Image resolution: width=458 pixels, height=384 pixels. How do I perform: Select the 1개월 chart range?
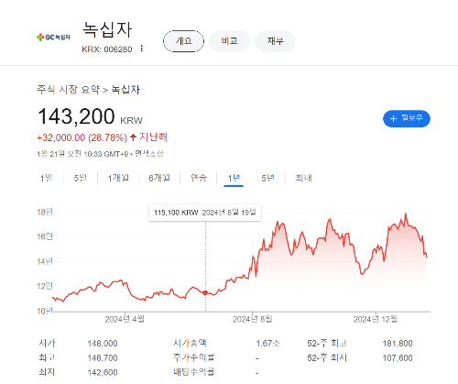(118, 178)
